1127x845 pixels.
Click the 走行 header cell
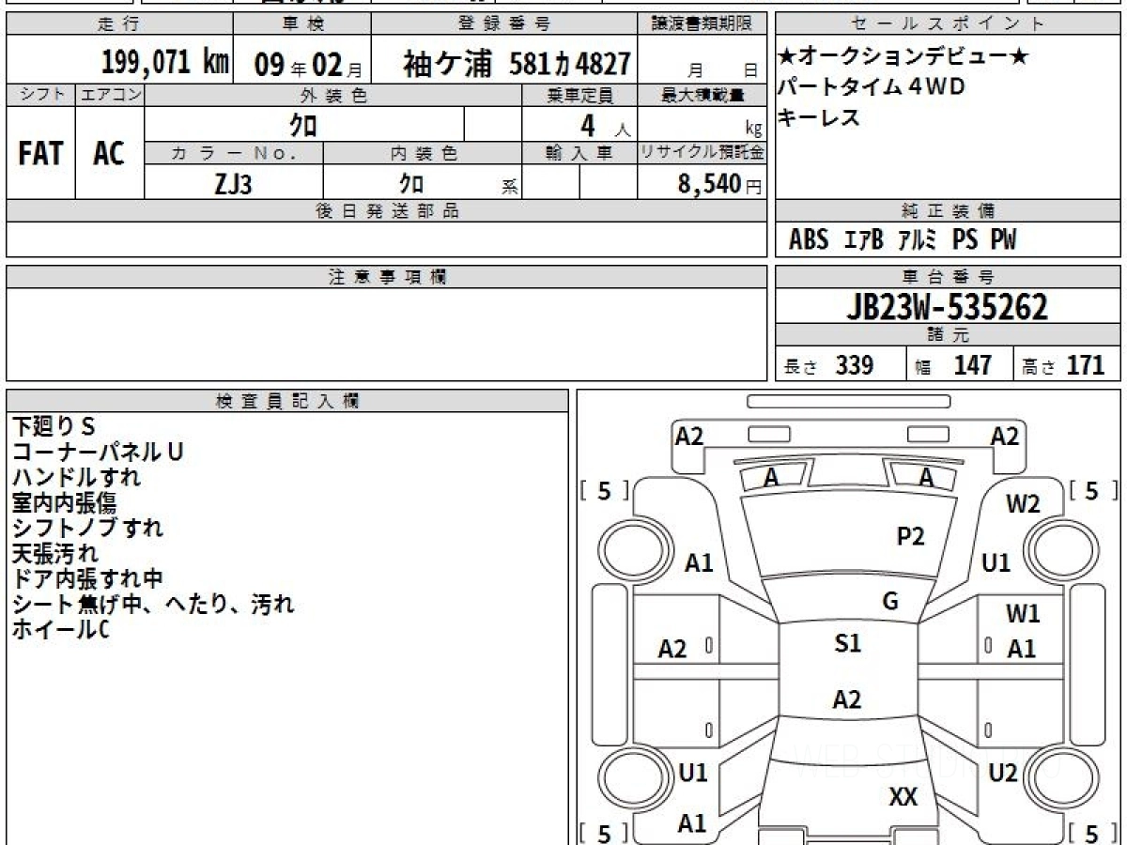point(118,24)
